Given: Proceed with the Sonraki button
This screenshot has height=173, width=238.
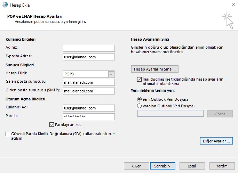Looking at the screenshot, I should coord(162,166).
